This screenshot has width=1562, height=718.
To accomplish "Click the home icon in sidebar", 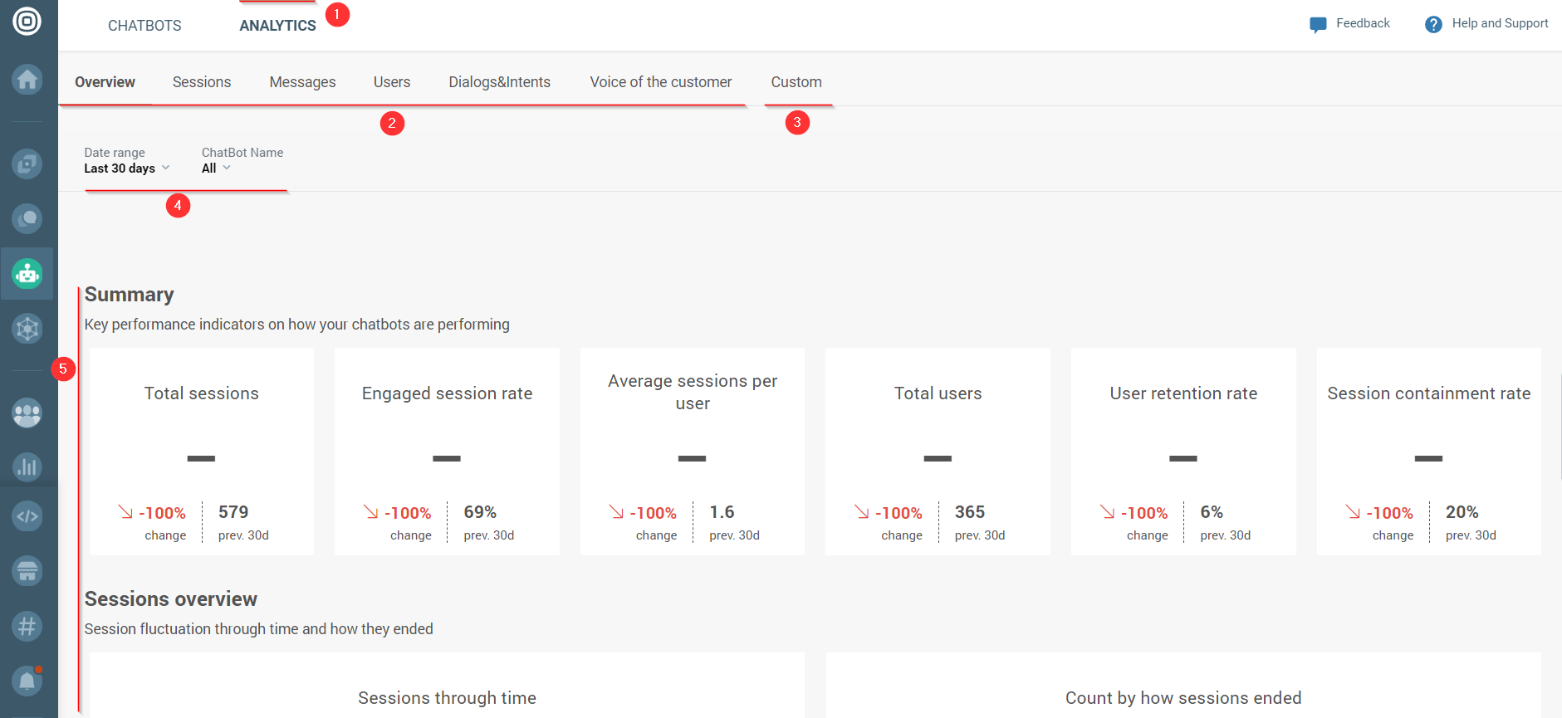I will [27, 80].
